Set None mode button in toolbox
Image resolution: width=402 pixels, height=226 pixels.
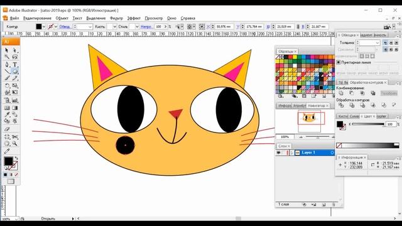[x=16, y=175]
